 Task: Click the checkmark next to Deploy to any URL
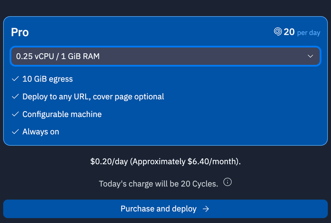(x=15, y=97)
